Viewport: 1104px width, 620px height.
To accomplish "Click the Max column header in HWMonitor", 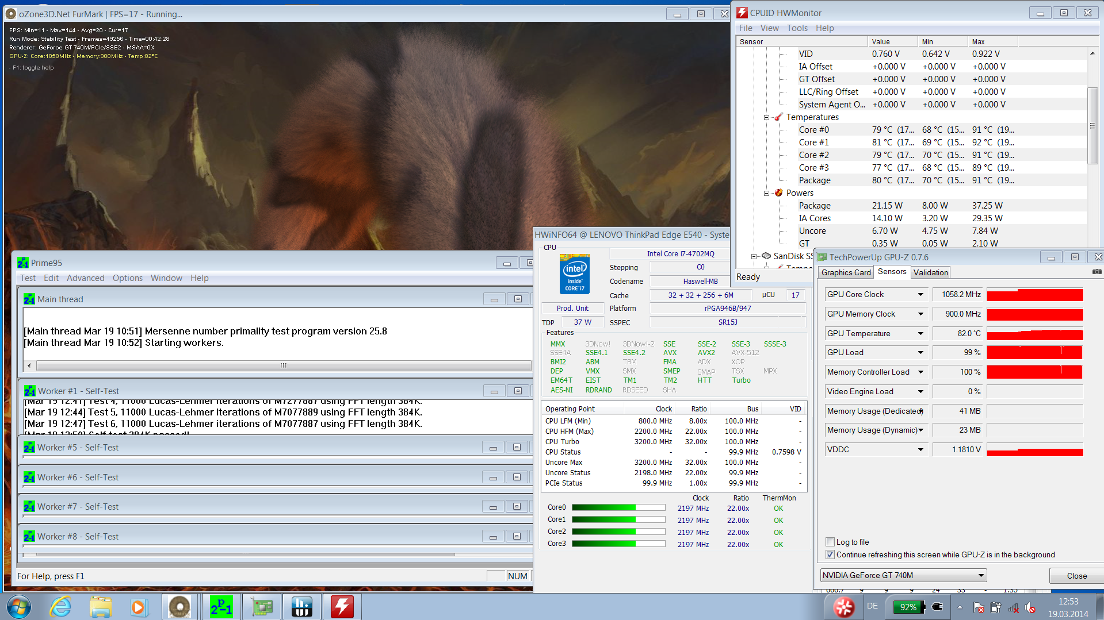I will coord(993,41).
